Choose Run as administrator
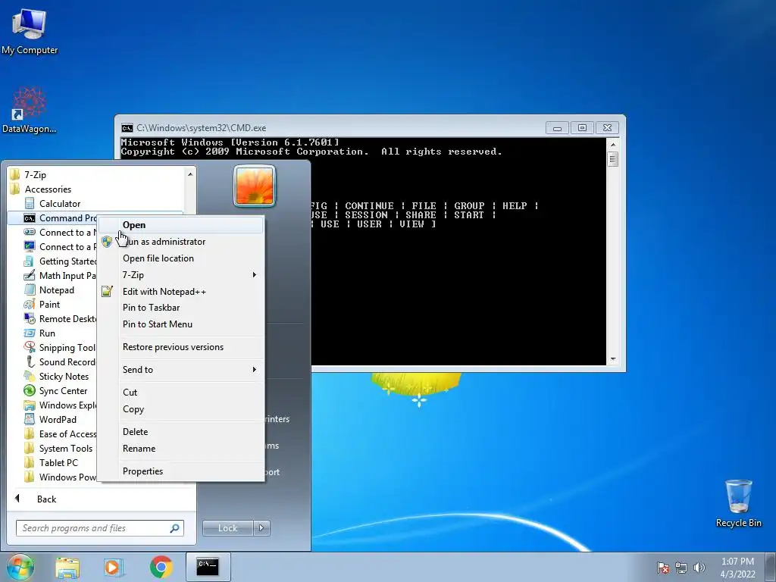776x582 pixels. 181,242
